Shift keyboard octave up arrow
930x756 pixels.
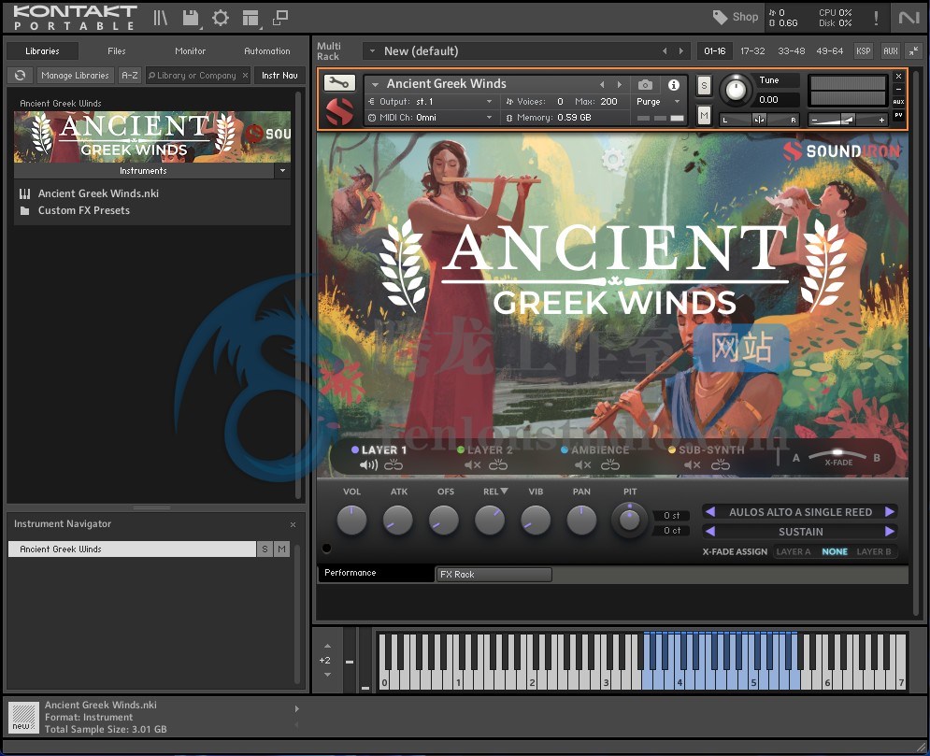[x=327, y=647]
